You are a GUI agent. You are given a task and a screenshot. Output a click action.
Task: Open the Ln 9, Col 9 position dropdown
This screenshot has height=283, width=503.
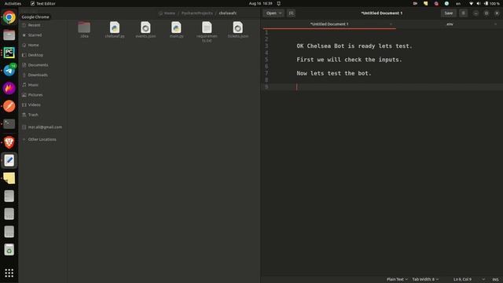click(468, 279)
